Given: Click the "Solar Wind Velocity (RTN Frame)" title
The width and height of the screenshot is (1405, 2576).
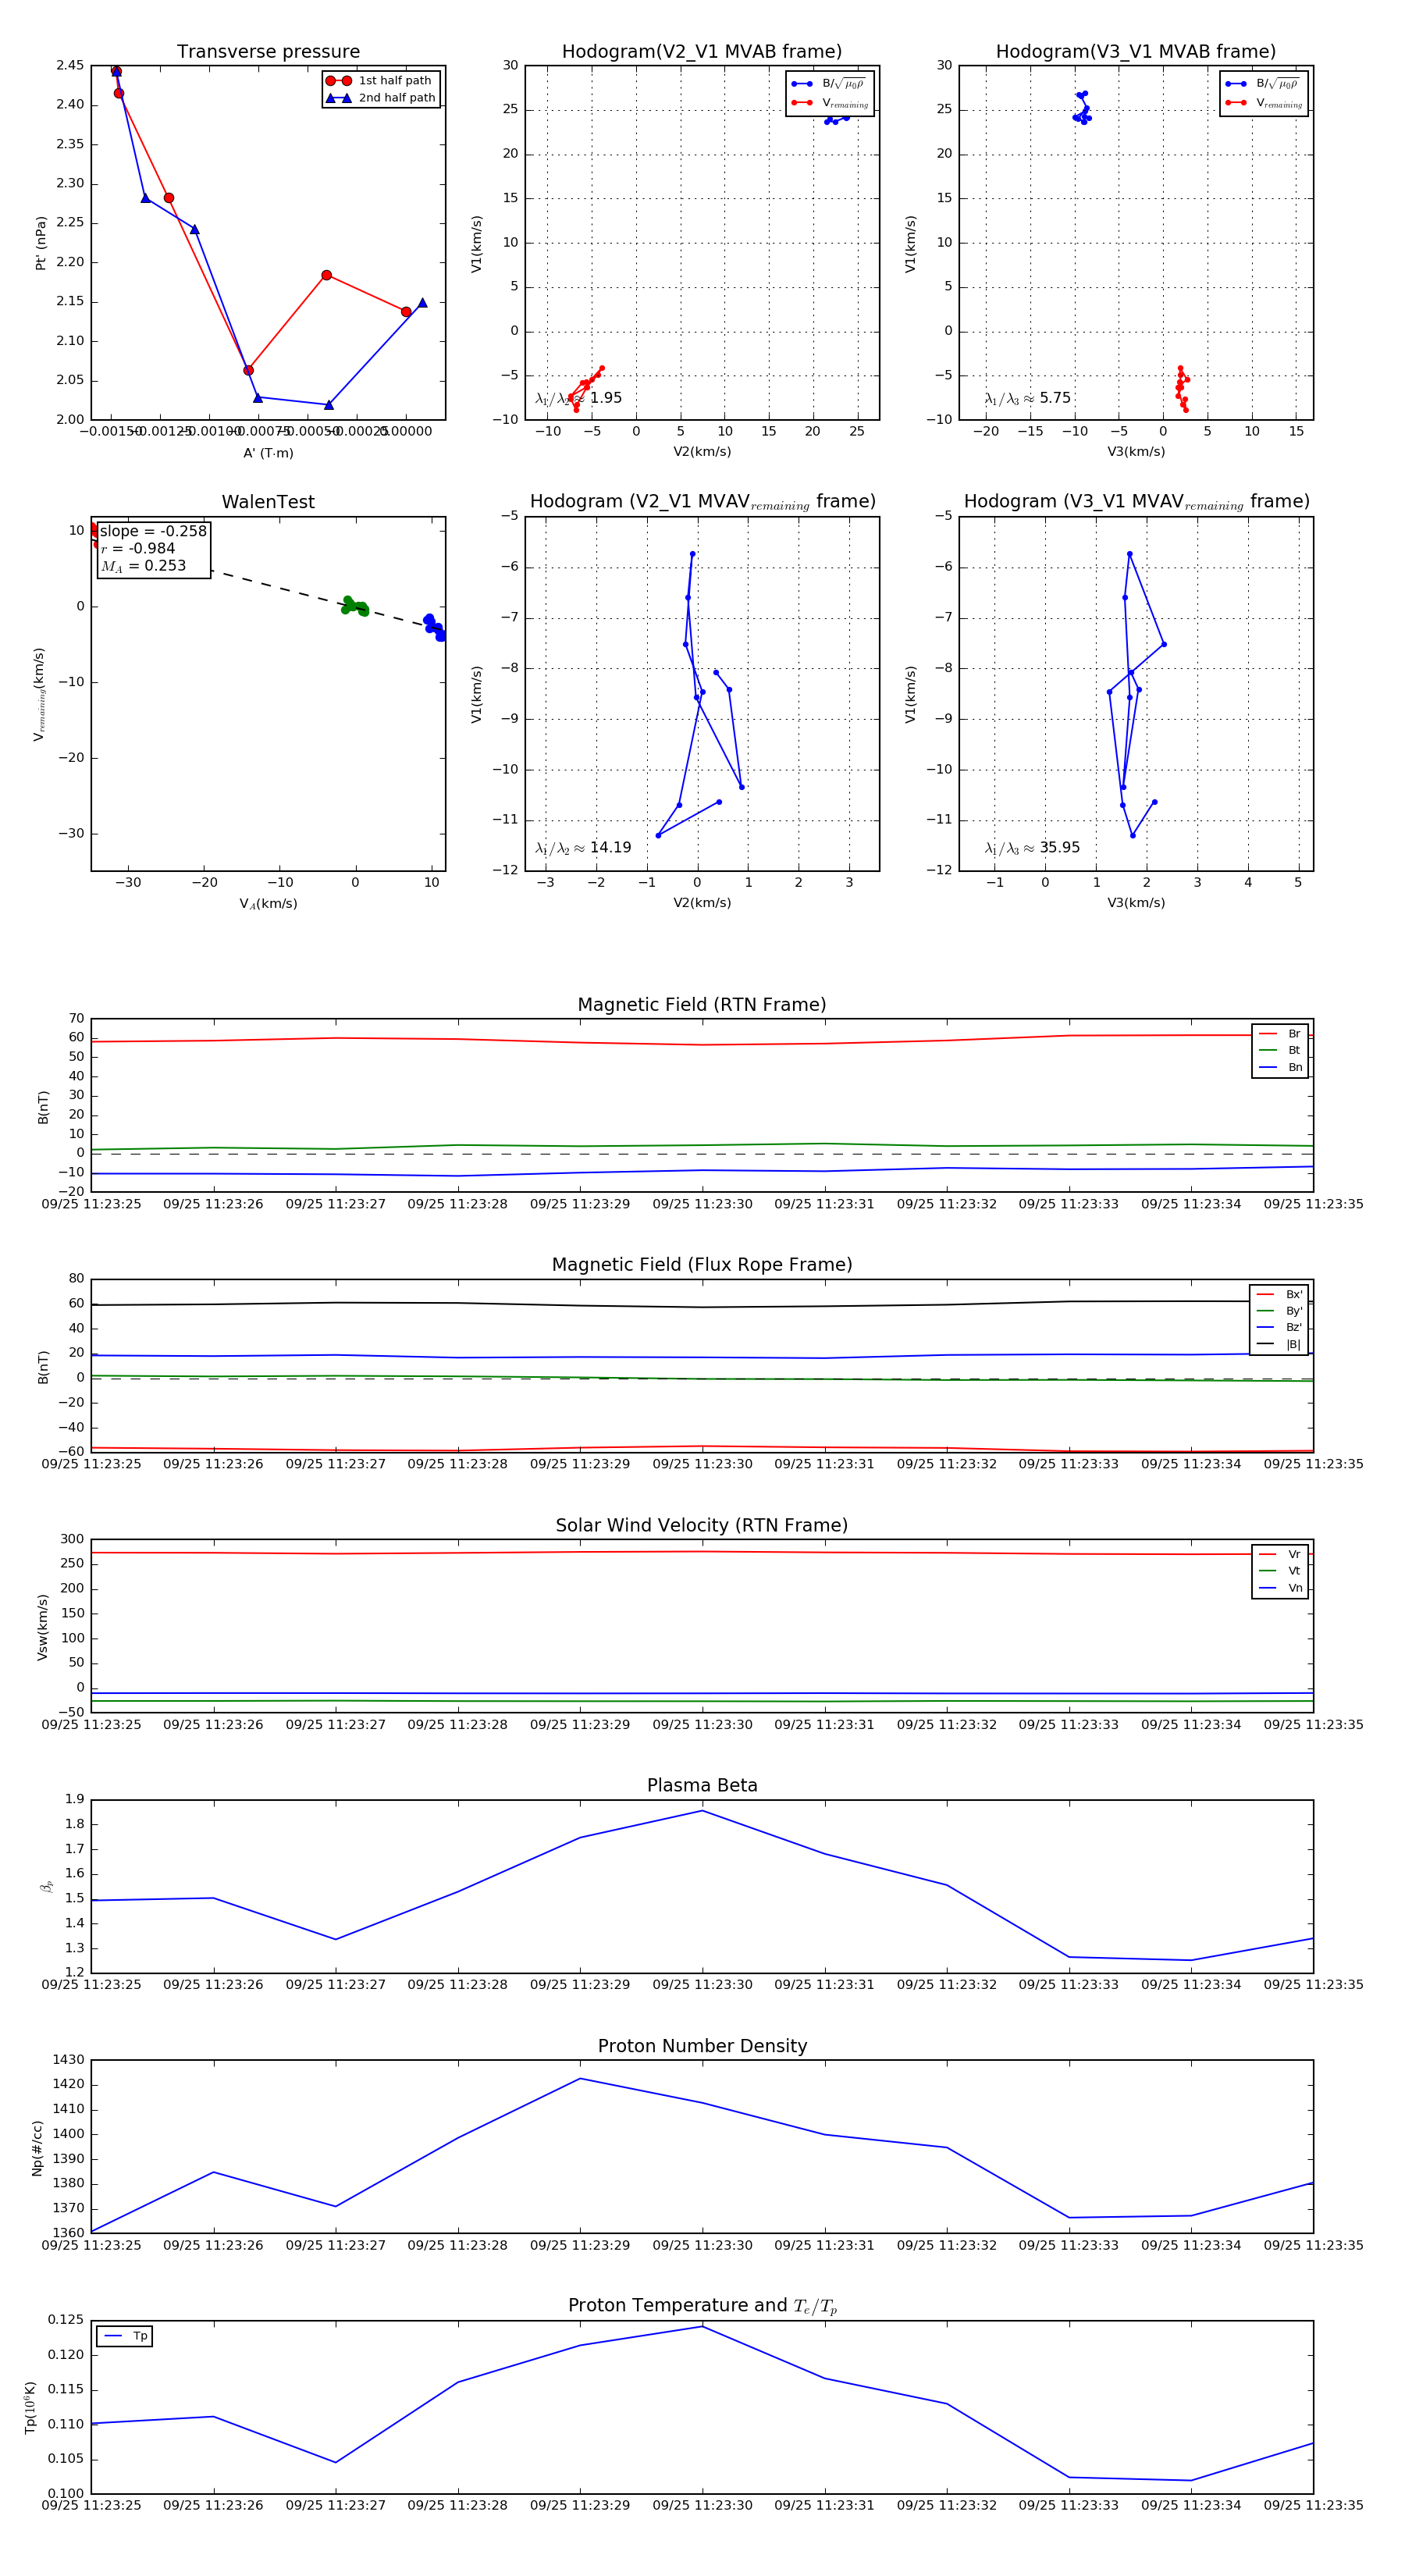Looking at the screenshot, I should pyautogui.click(x=702, y=1525).
